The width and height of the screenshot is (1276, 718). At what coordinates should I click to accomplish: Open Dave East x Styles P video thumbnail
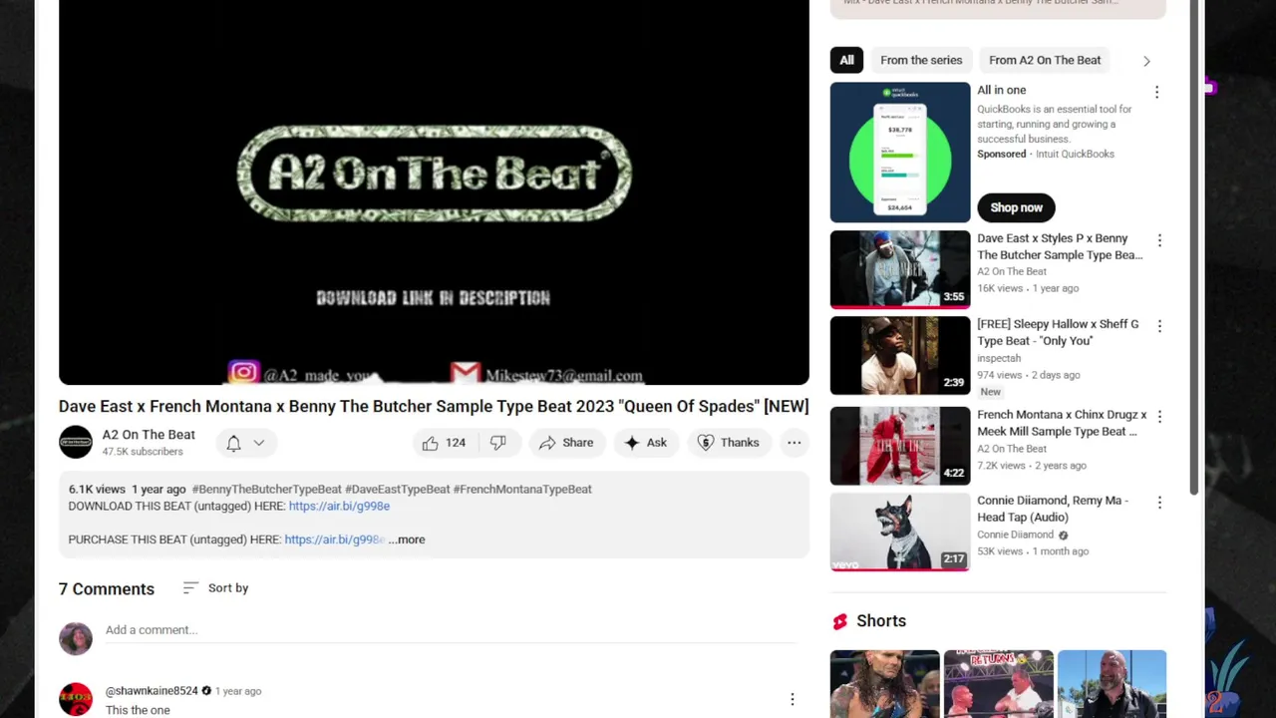(x=900, y=269)
